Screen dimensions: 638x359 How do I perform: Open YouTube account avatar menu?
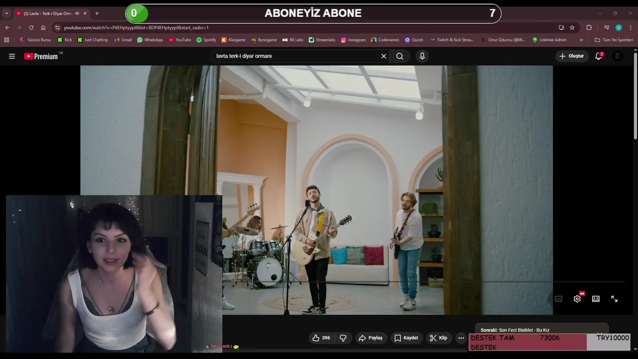click(x=618, y=56)
